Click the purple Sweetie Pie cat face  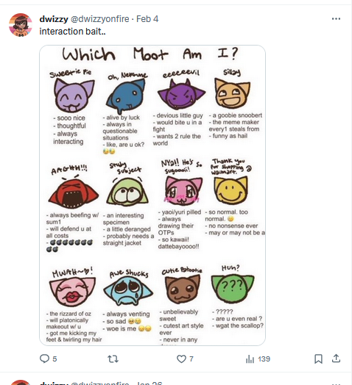coord(74,96)
